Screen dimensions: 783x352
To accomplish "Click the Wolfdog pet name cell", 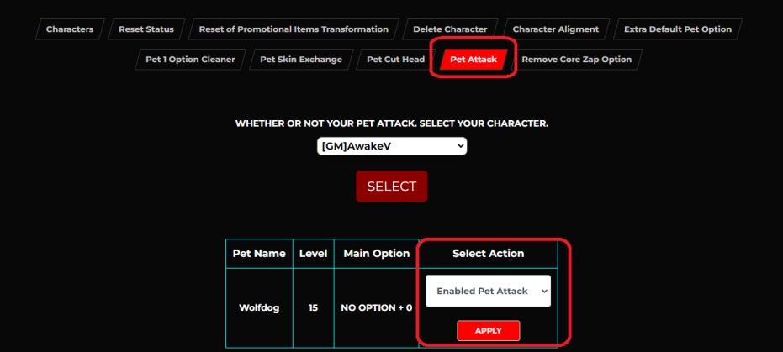I will click(259, 307).
